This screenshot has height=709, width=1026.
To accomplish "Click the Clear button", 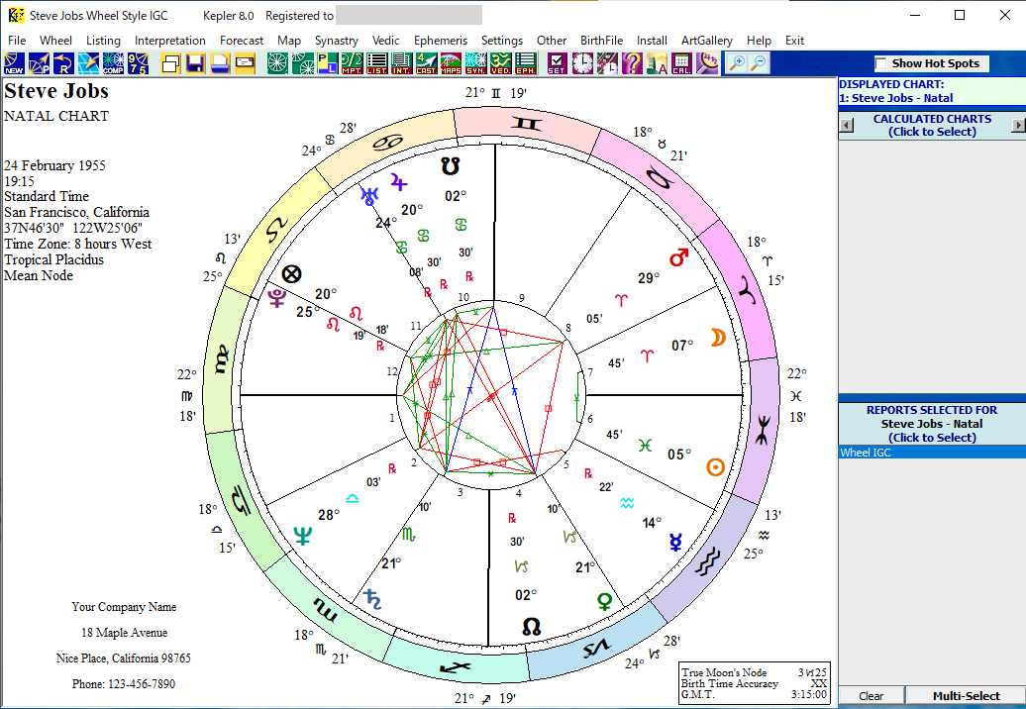I will 871,696.
